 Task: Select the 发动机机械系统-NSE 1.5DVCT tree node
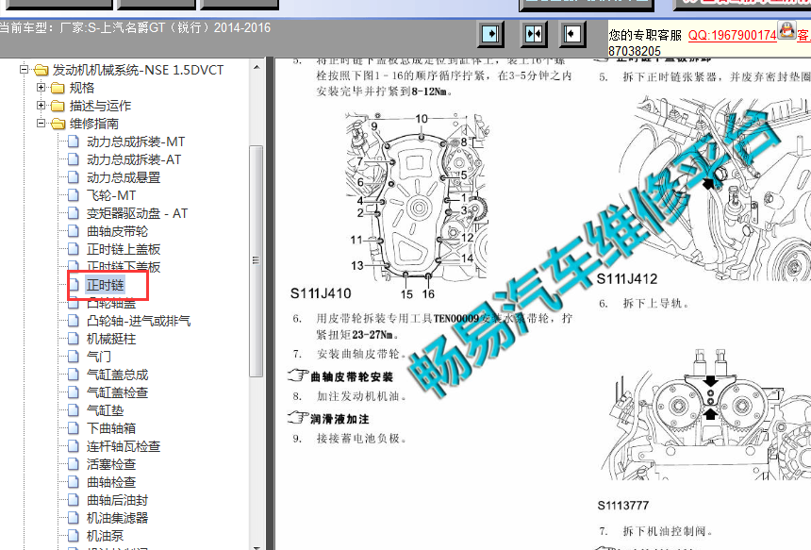[x=138, y=70]
